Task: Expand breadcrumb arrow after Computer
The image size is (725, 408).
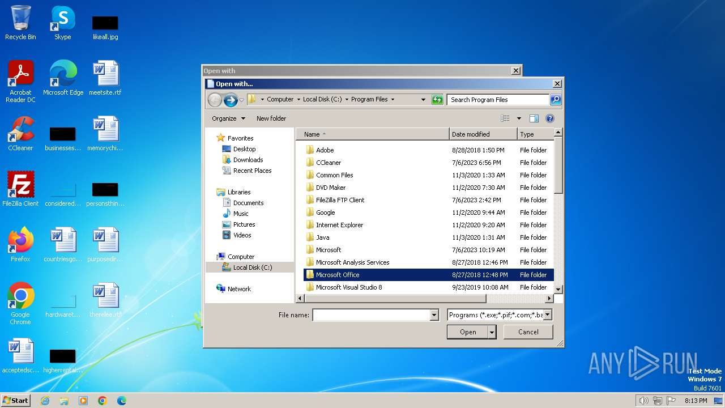Action: [x=298, y=99]
